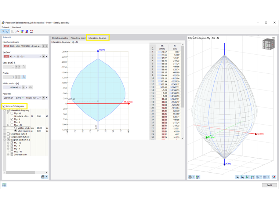This screenshot has width=279, height=209.
Task: Expand the Sekantová tuhost tree node
Action: (5, 134)
